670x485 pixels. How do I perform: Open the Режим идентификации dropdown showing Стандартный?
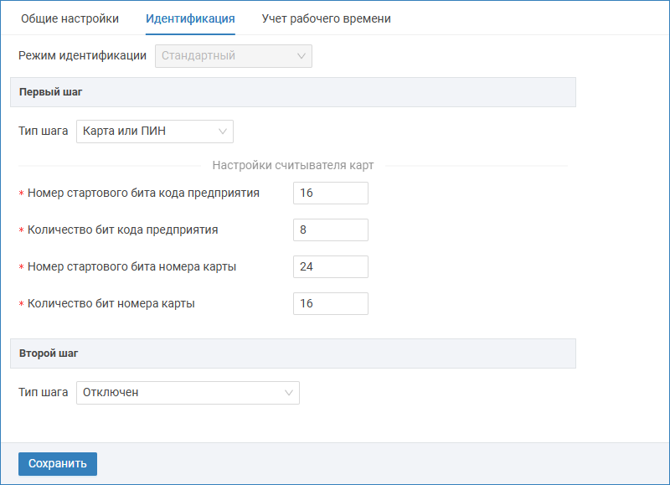[x=233, y=56]
